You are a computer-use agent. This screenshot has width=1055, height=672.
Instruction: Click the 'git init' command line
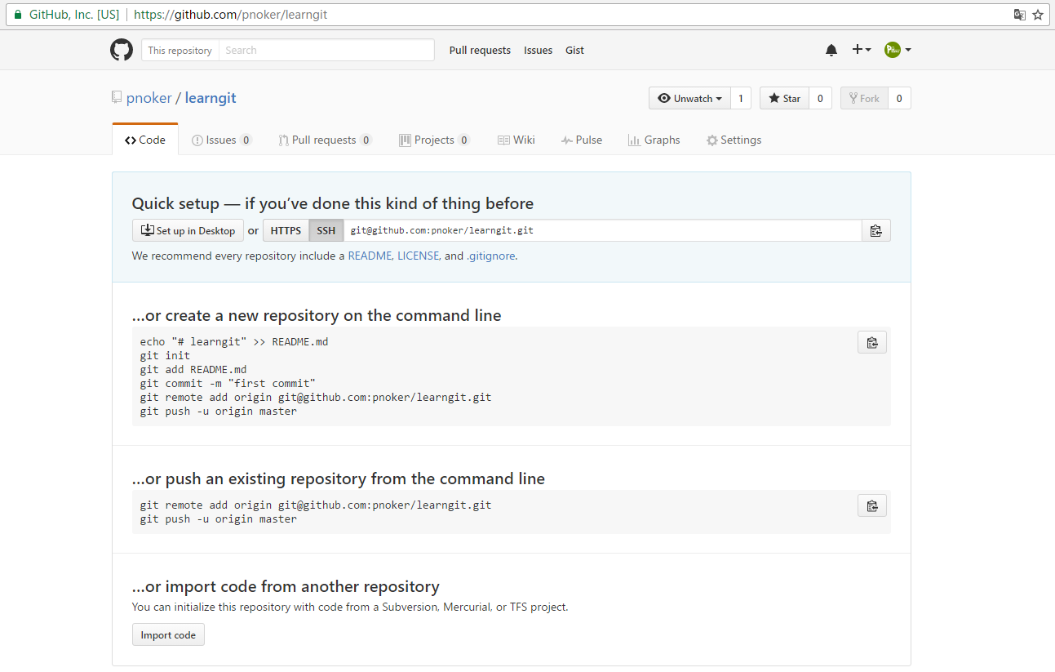[165, 355]
